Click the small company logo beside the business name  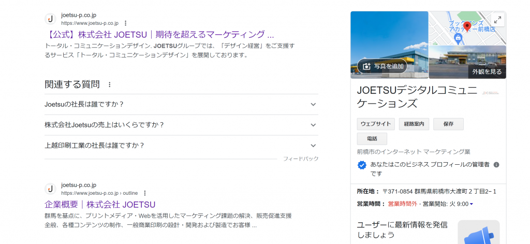point(491,93)
